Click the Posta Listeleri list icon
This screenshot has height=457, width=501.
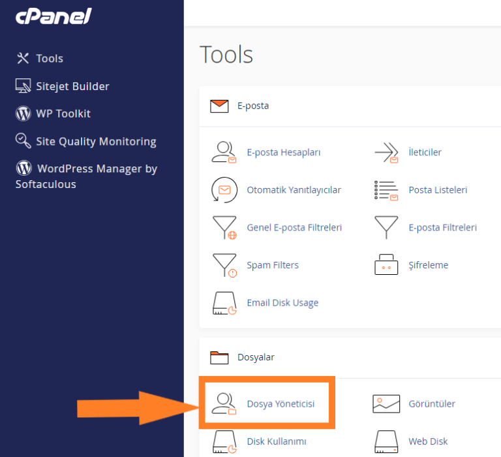(x=386, y=190)
